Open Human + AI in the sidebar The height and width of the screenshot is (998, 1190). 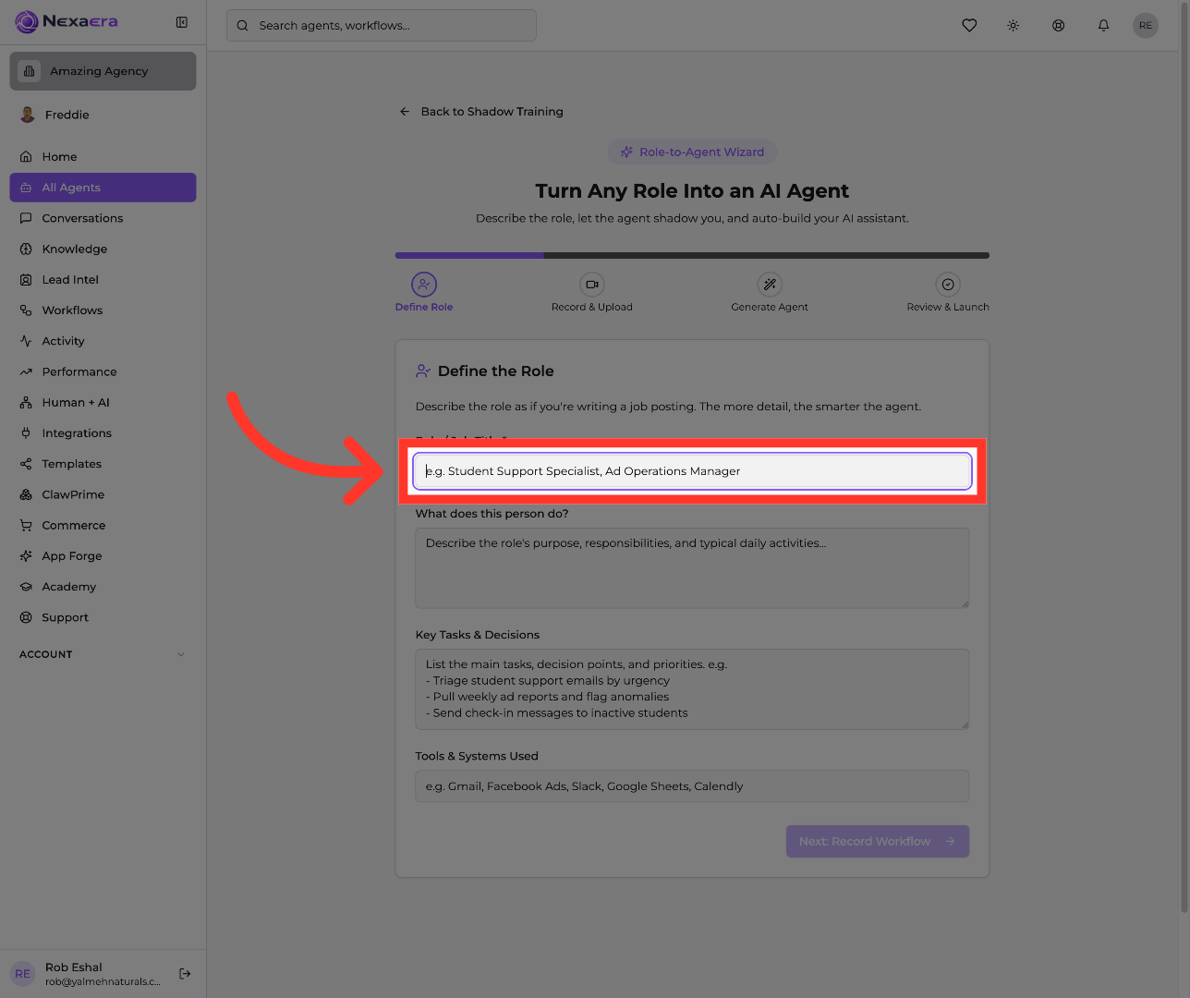coord(103,403)
